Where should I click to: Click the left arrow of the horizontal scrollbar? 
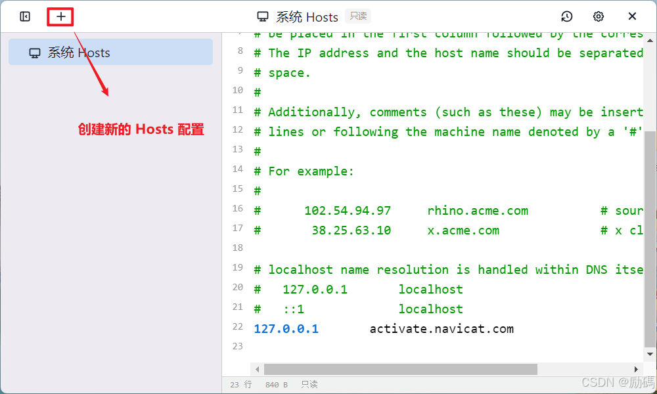(257, 369)
